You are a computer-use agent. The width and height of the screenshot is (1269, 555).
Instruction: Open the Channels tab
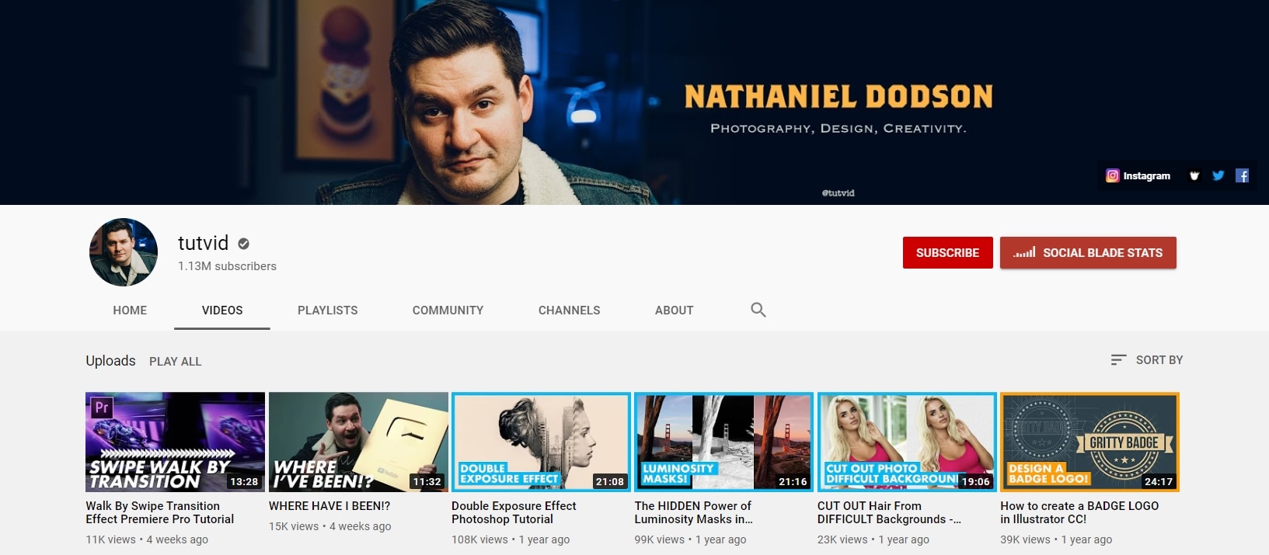coord(570,310)
